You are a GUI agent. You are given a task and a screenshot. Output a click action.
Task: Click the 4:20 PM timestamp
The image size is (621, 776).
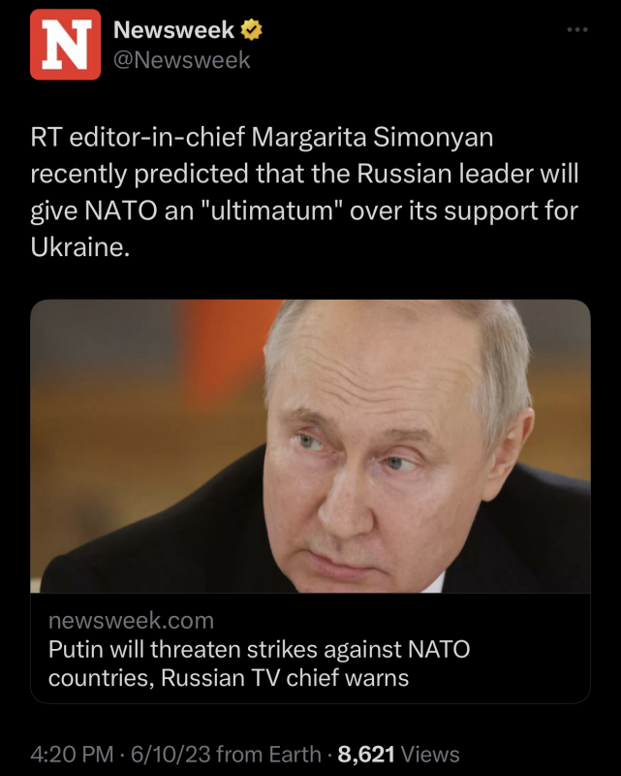pyautogui.click(x=71, y=754)
